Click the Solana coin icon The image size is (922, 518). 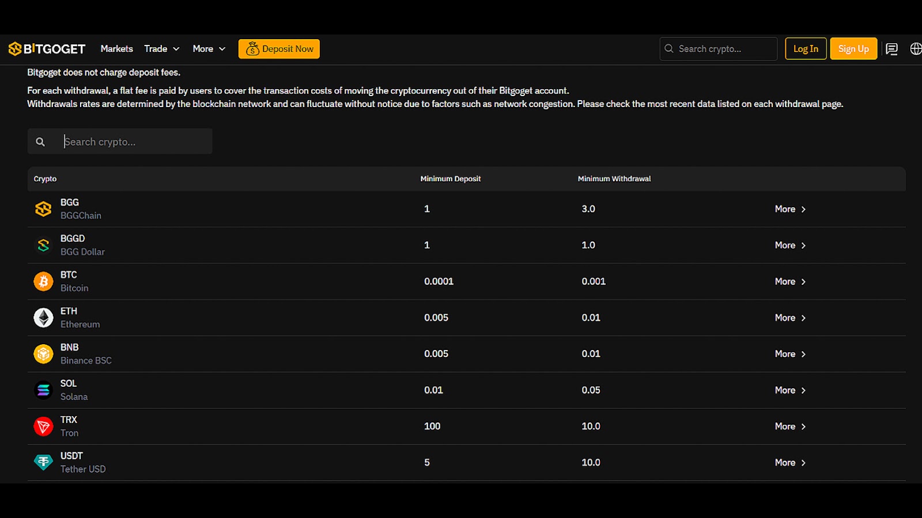[43, 390]
